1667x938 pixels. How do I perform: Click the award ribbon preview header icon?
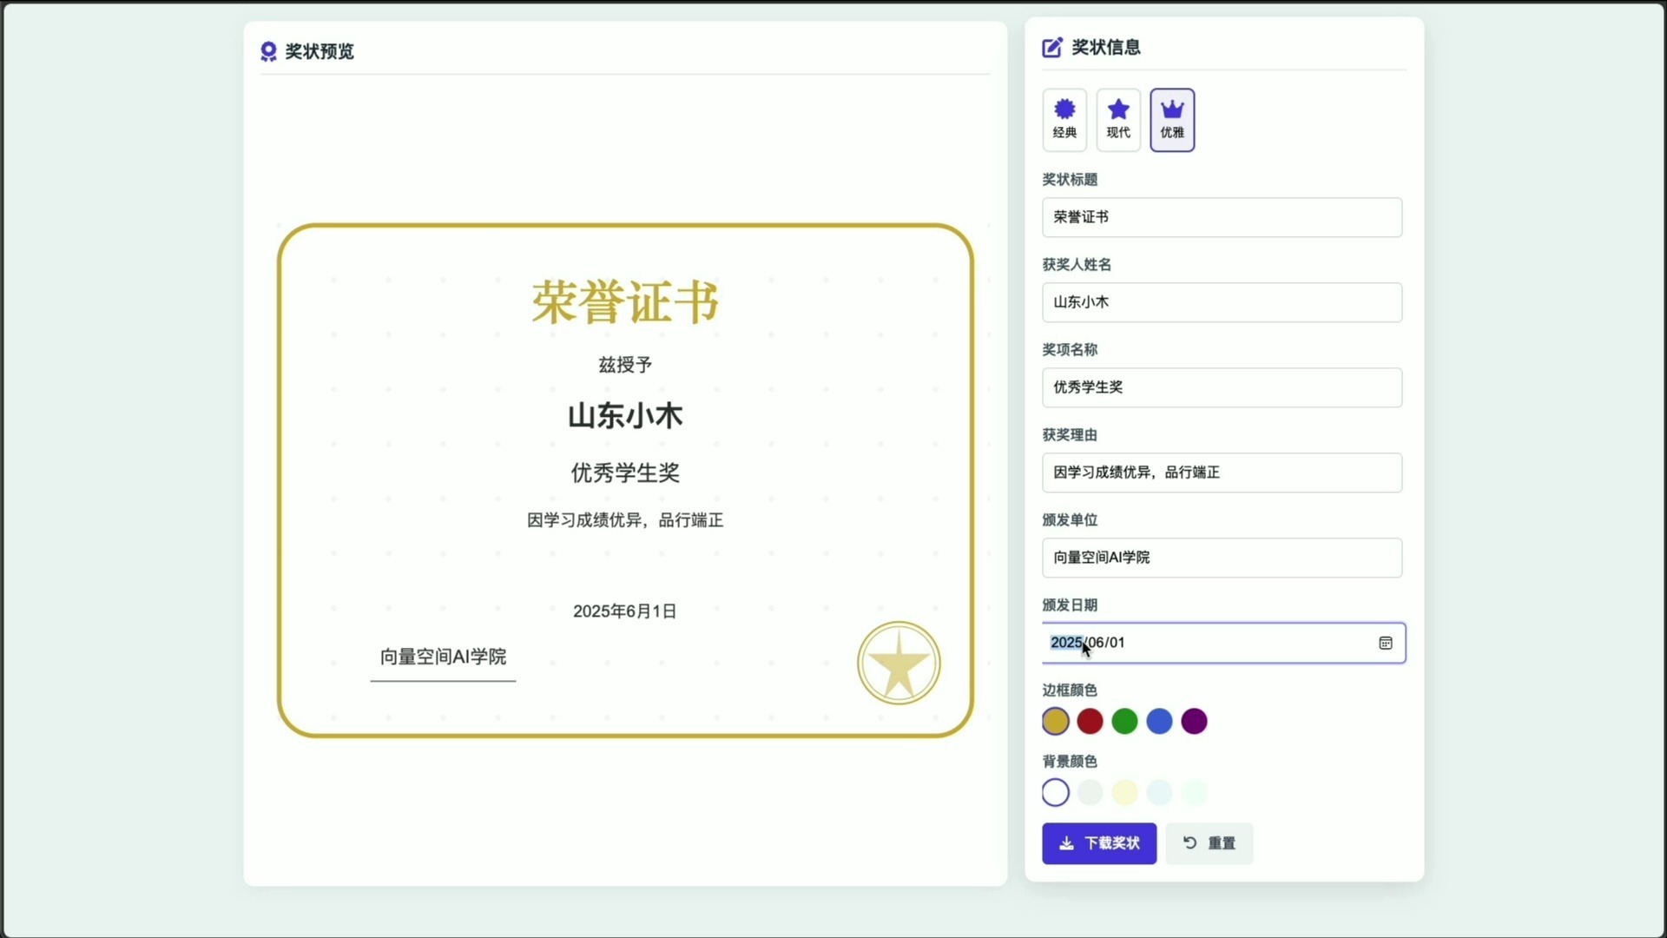click(268, 51)
